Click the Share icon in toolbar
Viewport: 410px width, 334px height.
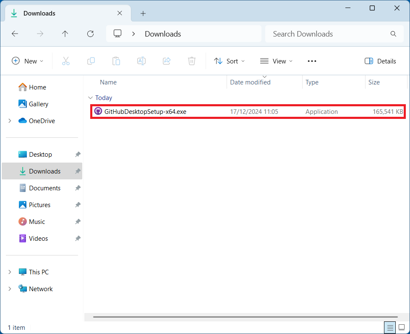tap(167, 61)
